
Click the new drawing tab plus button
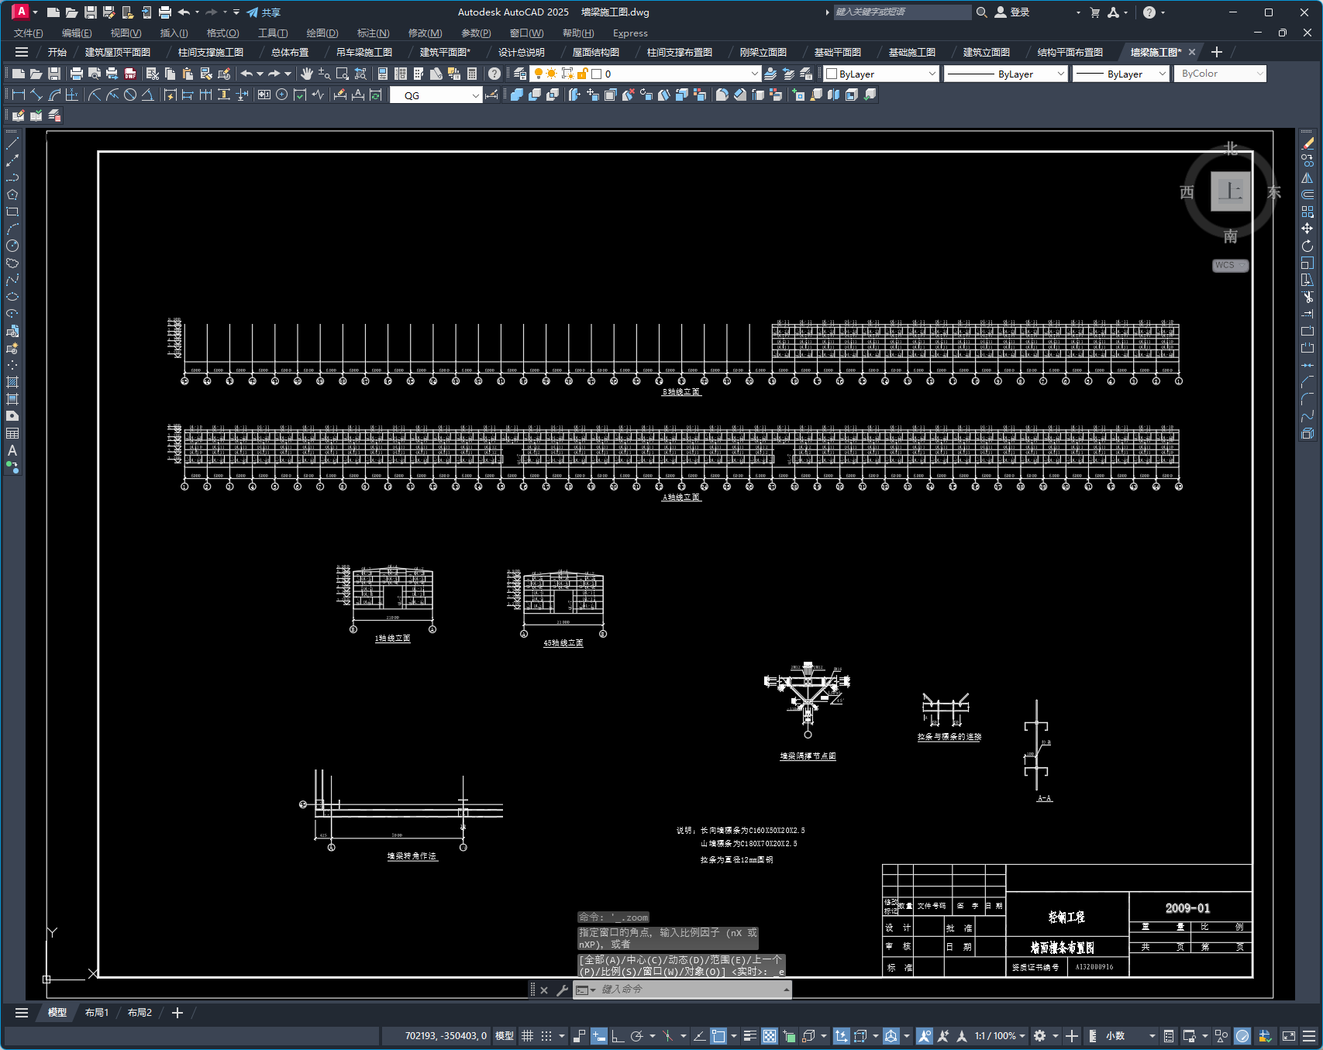(x=1217, y=52)
